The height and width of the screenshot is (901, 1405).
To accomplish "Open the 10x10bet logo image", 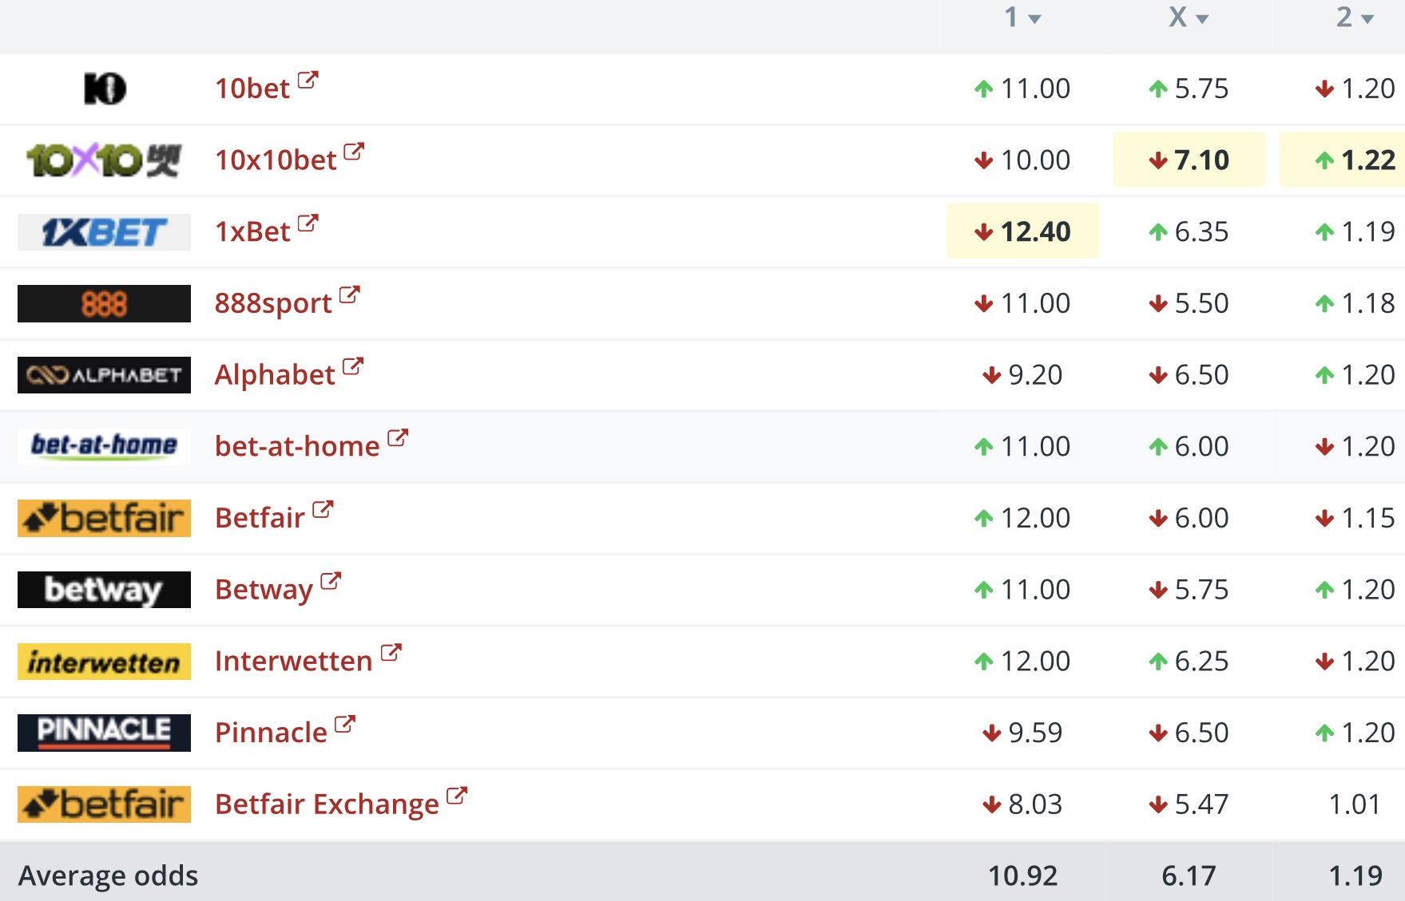I will (x=104, y=160).
